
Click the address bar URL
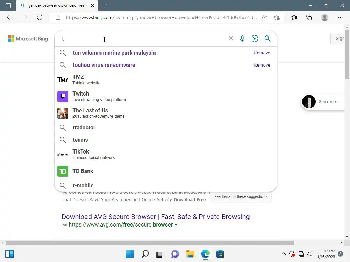161,17
